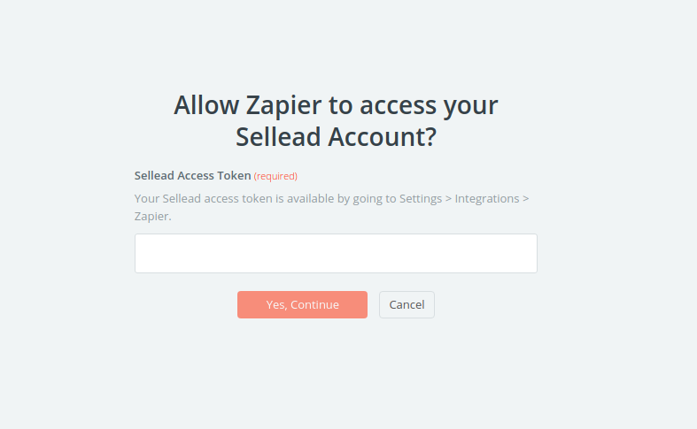This screenshot has width=697, height=429.
Task: Click the Allow Zapier to access heading
Action: (x=336, y=105)
